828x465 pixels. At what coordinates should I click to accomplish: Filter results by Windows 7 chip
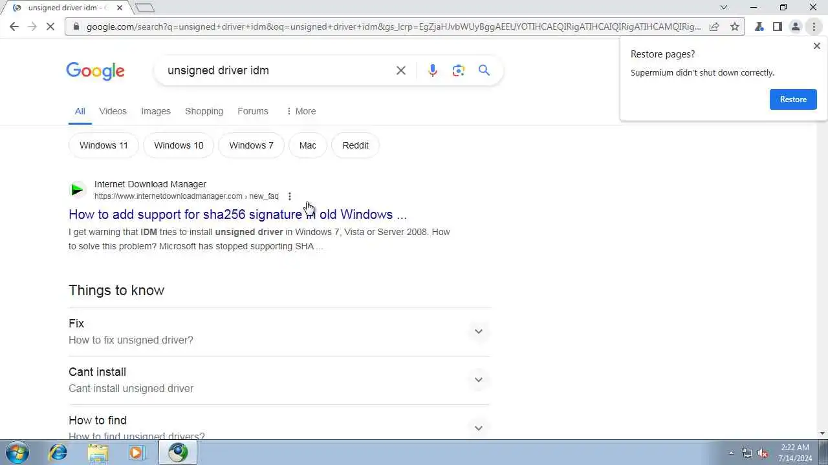tap(251, 145)
